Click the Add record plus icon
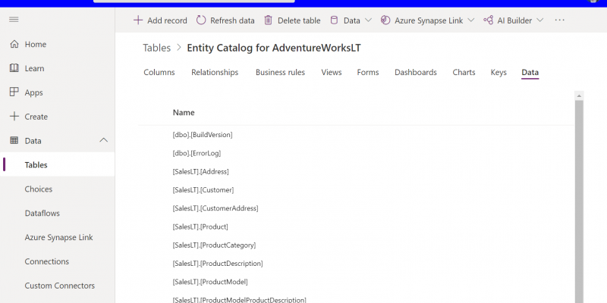 click(x=138, y=20)
